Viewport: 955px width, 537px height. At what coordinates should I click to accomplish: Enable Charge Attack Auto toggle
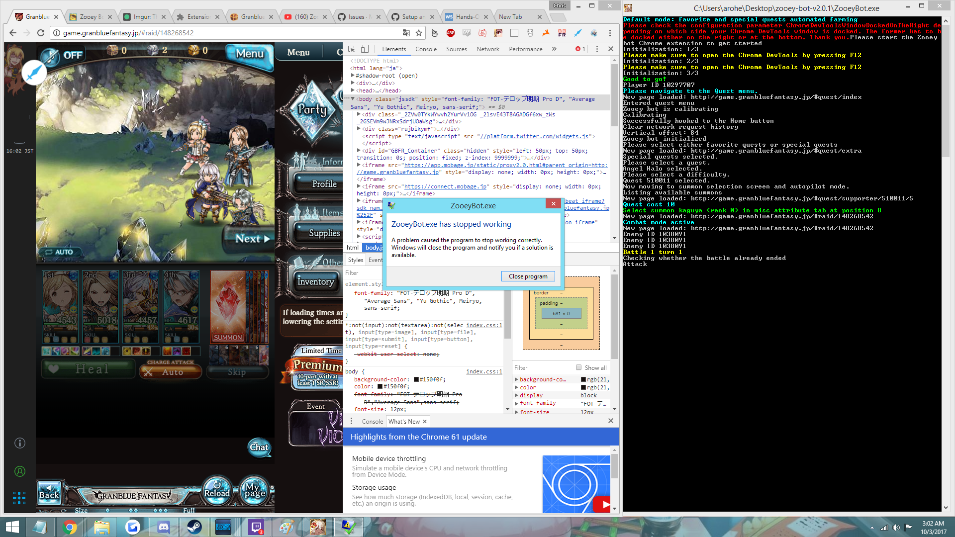pos(170,371)
